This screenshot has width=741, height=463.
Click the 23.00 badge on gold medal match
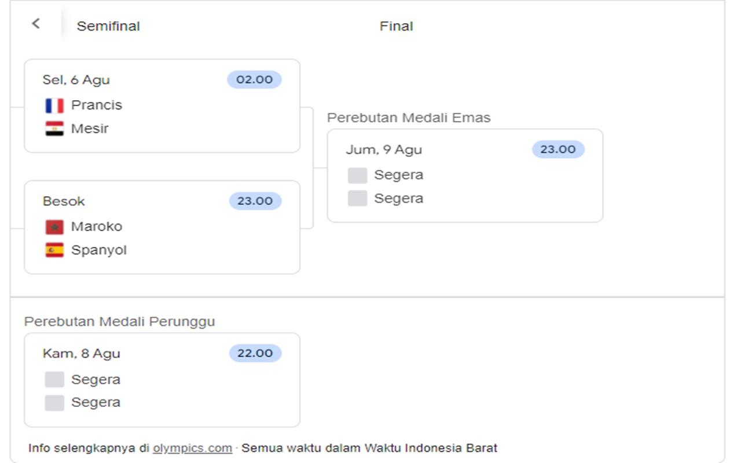click(558, 149)
